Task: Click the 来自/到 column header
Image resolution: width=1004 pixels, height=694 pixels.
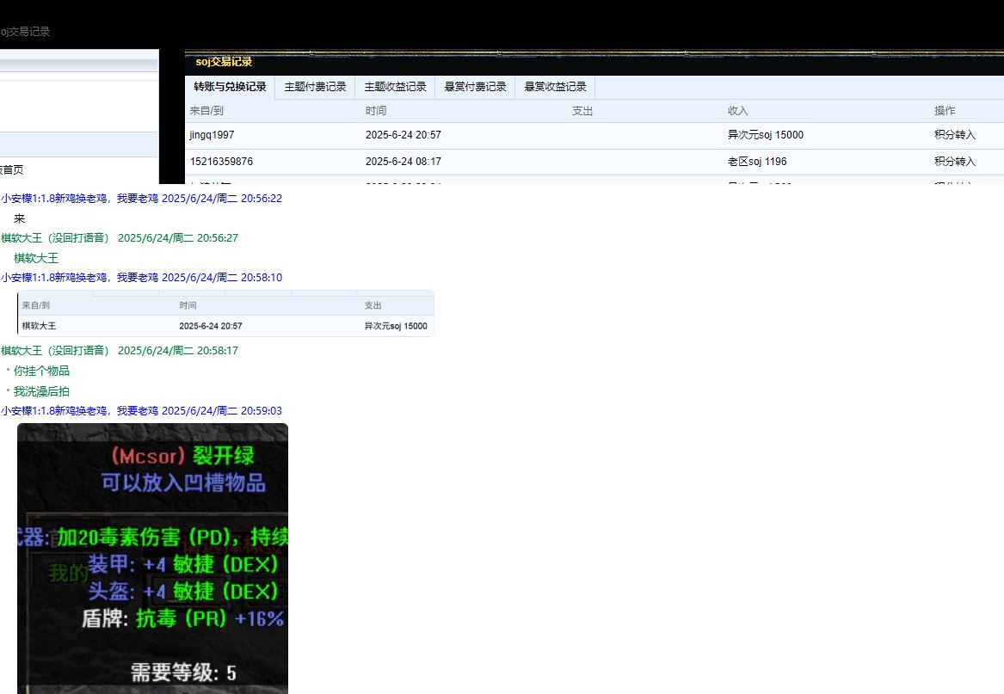Action: point(206,111)
